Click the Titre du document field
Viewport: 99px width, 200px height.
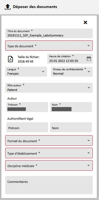(x=49, y=33)
